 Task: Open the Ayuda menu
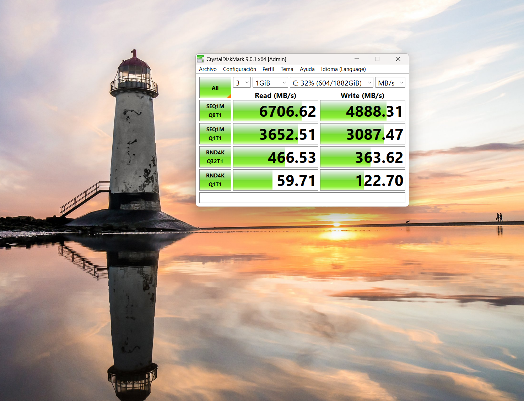click(x=307, y=69)
